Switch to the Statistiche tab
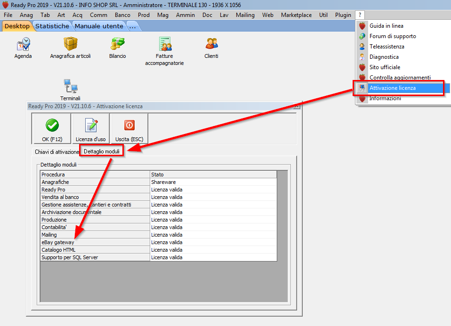Screen dimensions: 451x326 click(x=52, y=26)
